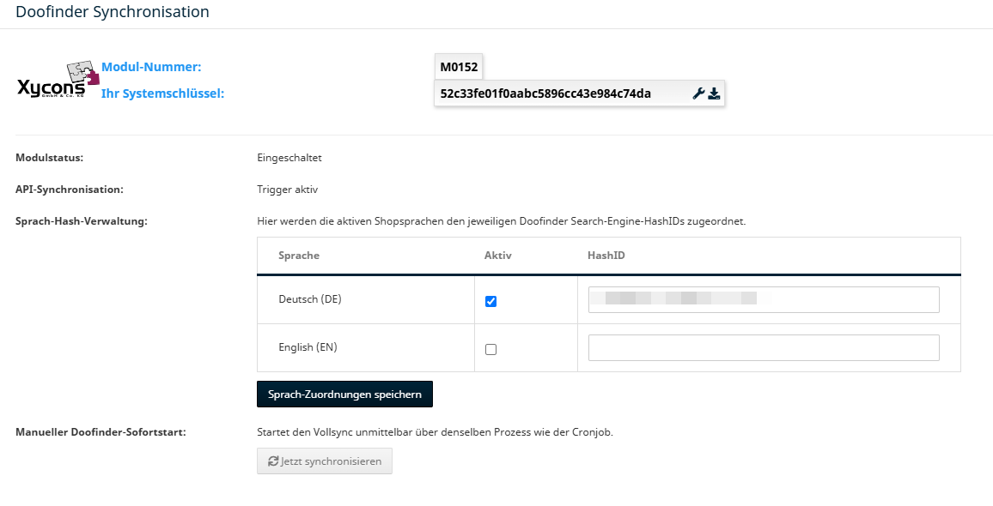
Task: Focus the empty English HashID field
Action: [764, 348]
